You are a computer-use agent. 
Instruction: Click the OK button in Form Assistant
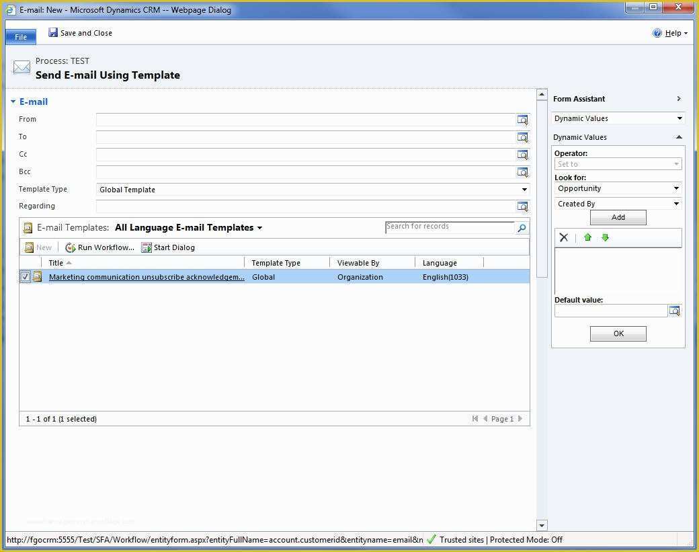[x=618, y=333]
